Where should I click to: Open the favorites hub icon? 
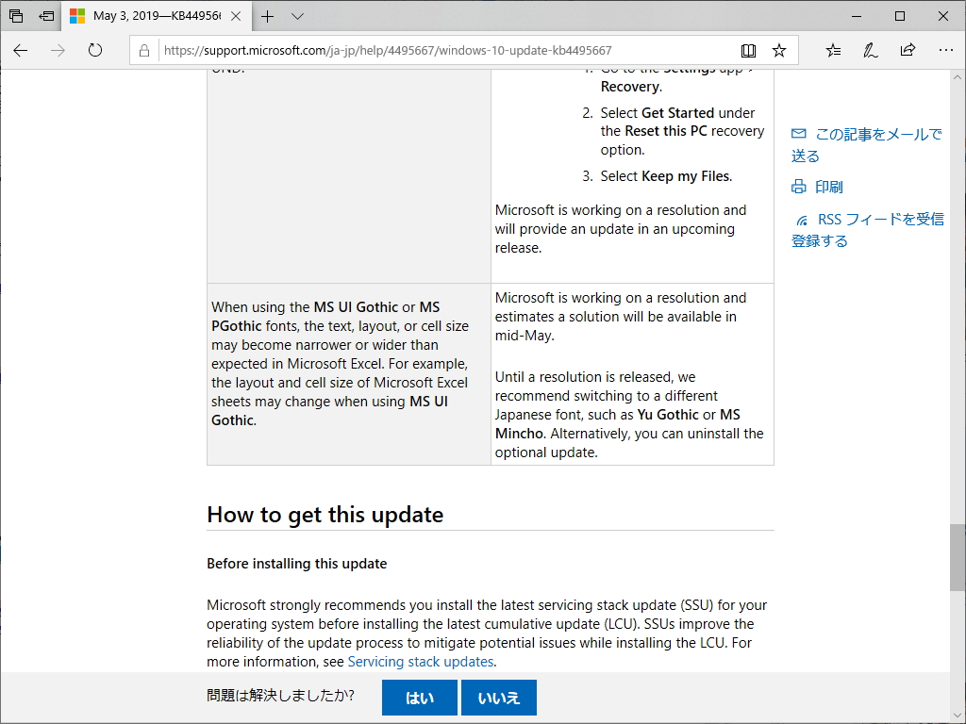833,51
